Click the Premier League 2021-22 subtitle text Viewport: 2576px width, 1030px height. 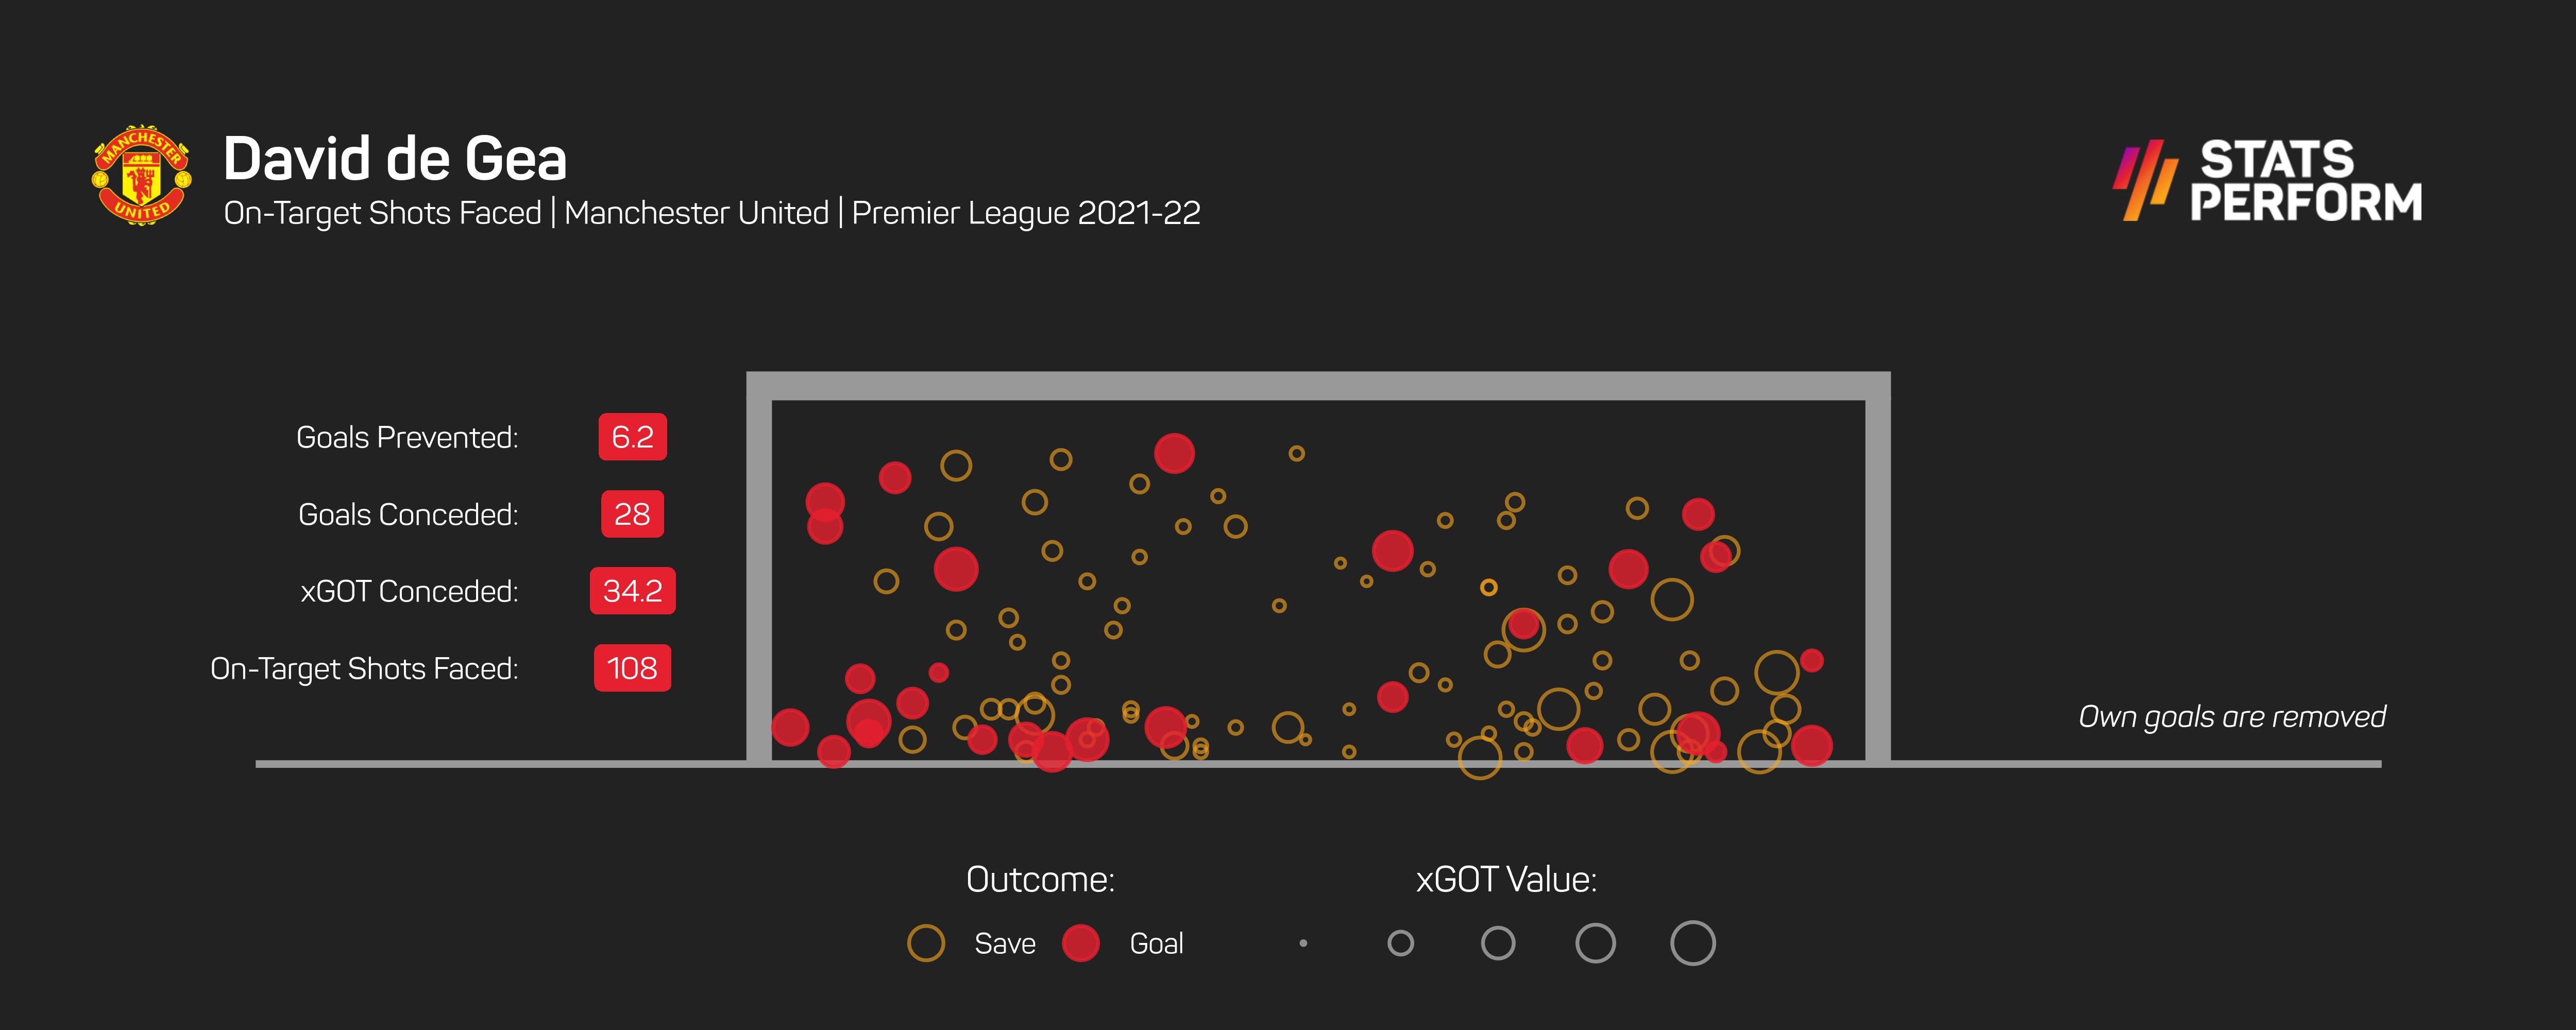(x=1025, y=213)
